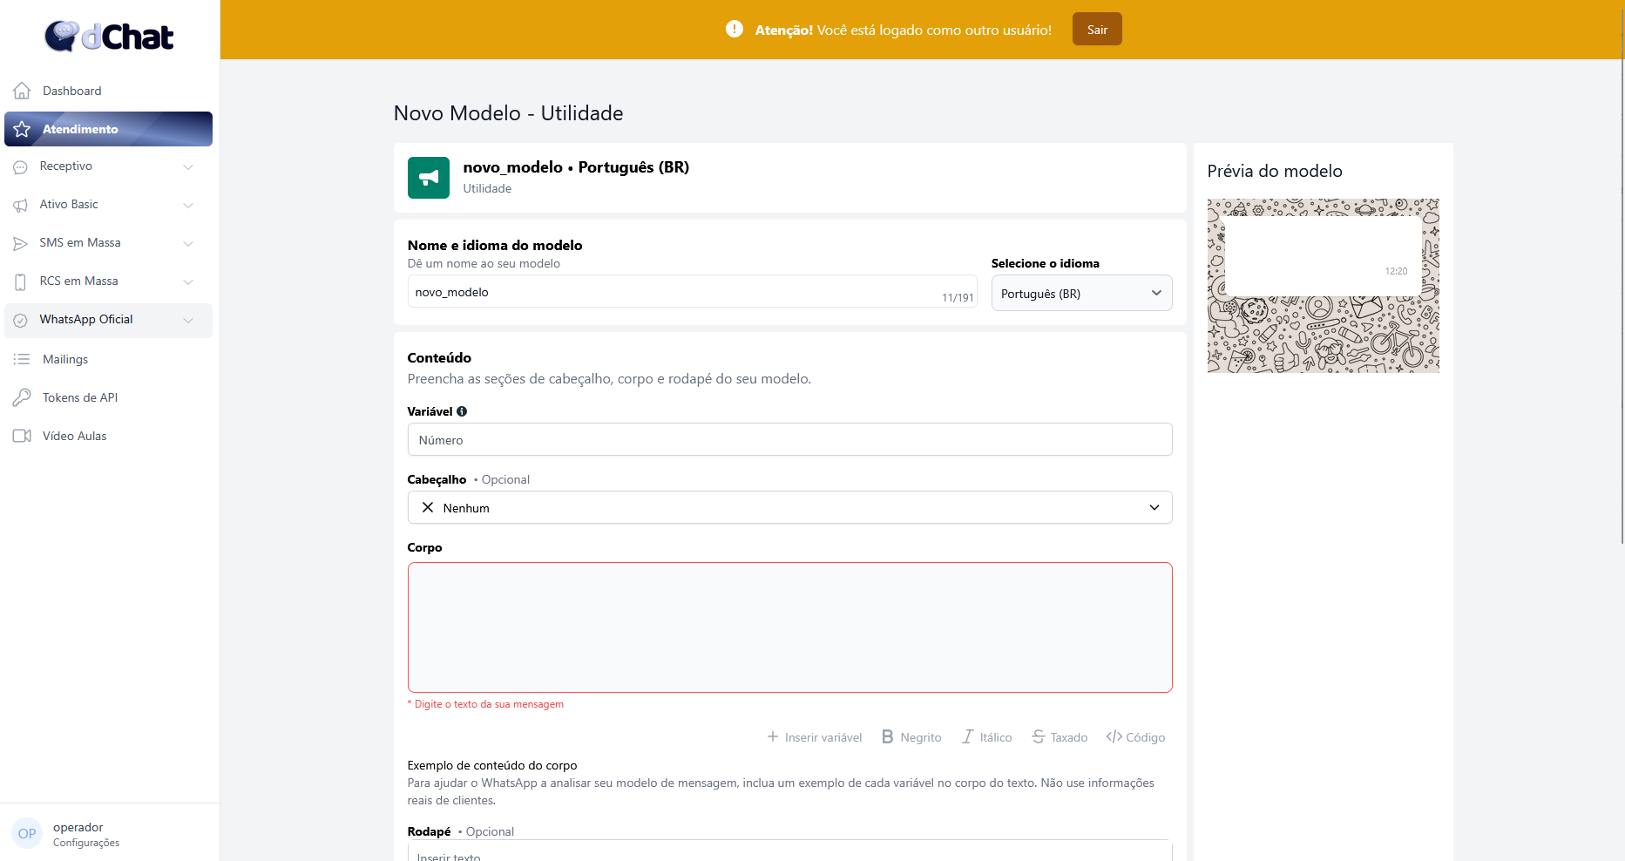
Task: Click Inserir variável button
Action: pos(815,737)
